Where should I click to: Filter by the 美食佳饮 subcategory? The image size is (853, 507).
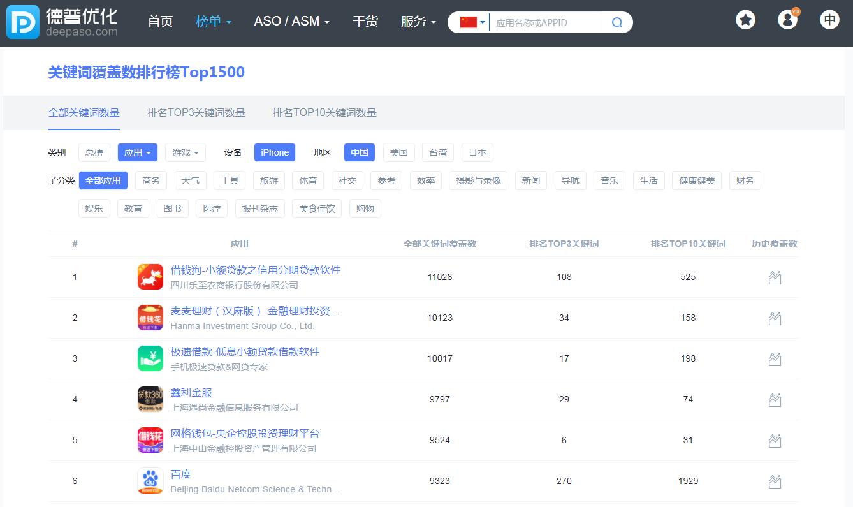(317, 209)
